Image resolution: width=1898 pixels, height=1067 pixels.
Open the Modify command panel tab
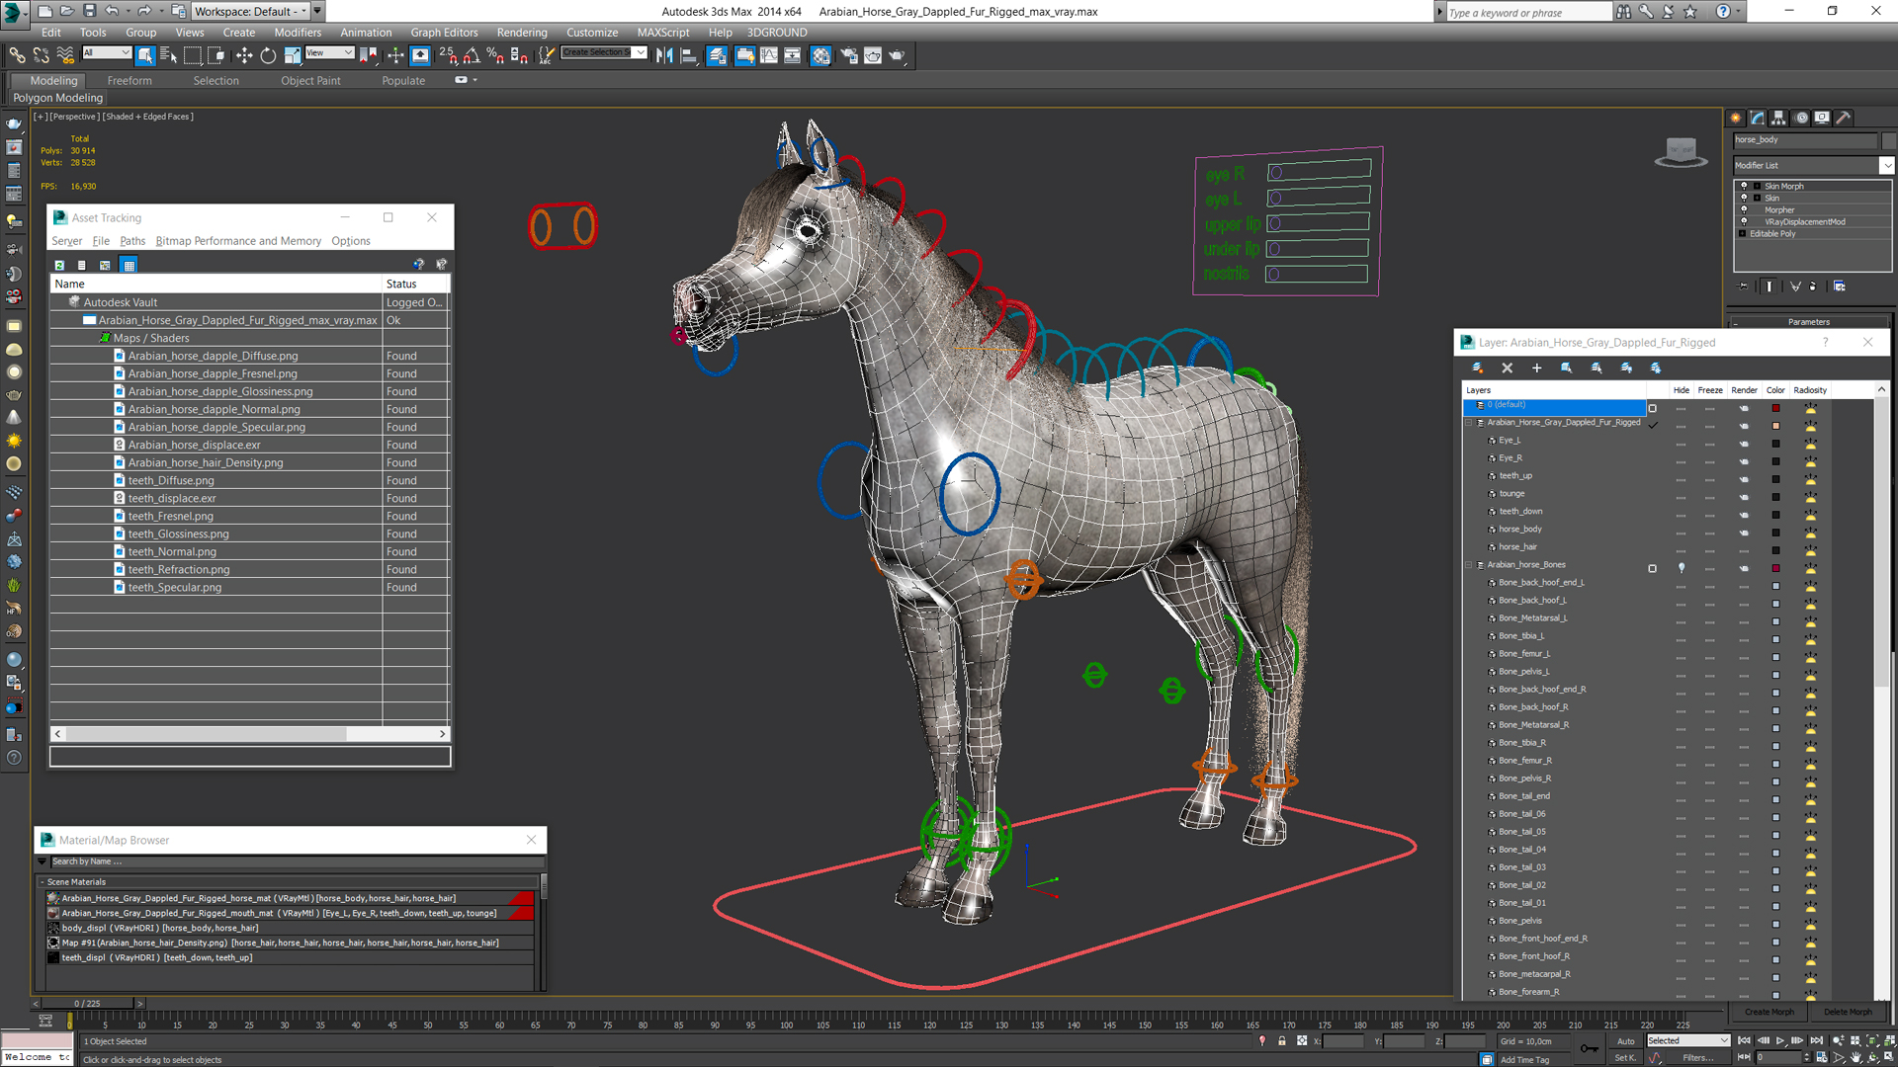coord(1757,118)
